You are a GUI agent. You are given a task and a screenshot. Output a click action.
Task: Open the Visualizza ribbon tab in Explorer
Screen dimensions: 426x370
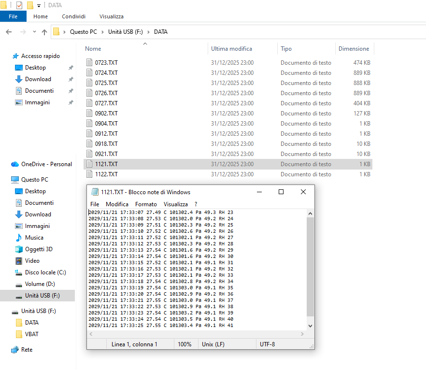[112, 16]
